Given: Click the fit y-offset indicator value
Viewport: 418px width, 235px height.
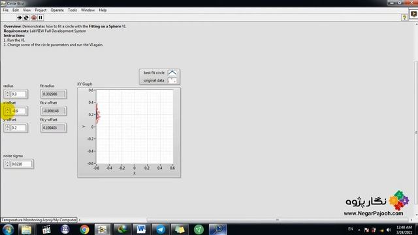Looking at the screenshot, I should coord(54,128).
